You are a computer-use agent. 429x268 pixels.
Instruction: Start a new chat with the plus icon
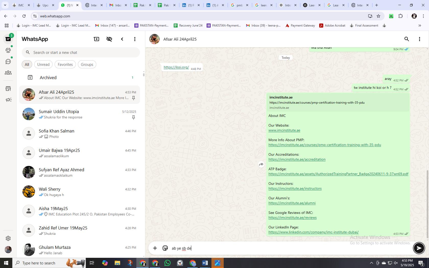(97, 39)
